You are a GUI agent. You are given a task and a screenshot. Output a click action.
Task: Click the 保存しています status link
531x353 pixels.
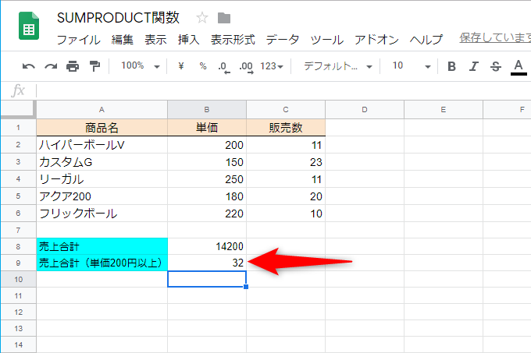pos(495,37)
